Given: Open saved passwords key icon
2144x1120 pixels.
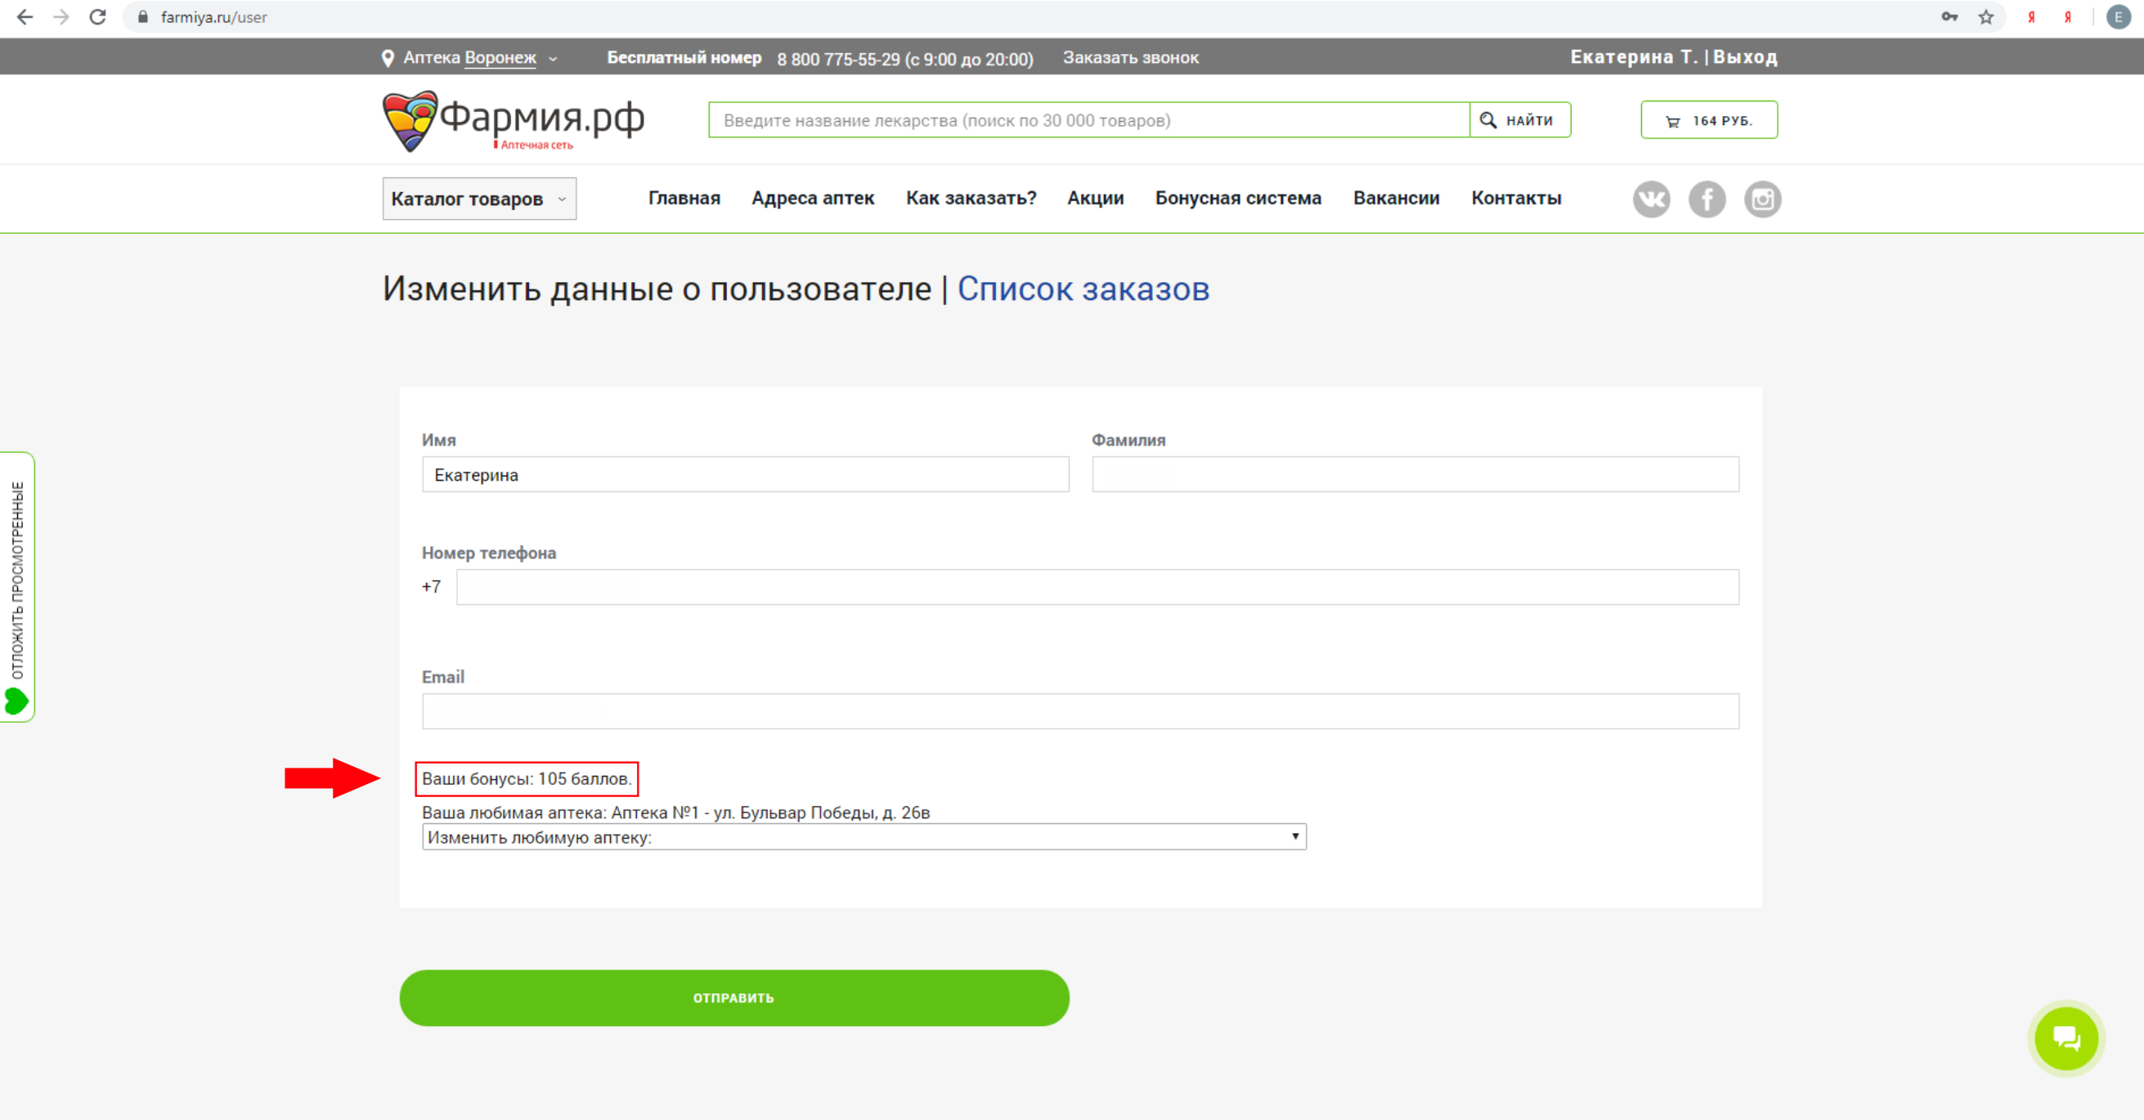Looking at the screenshot, I should pos(1949,16).
